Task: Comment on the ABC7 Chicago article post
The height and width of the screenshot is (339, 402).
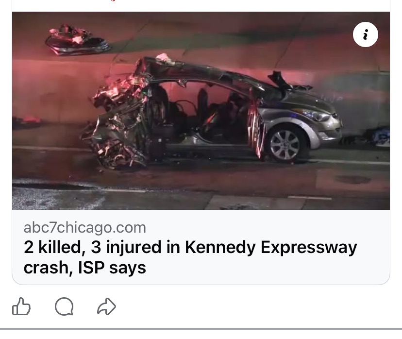Action: point(64,306)
